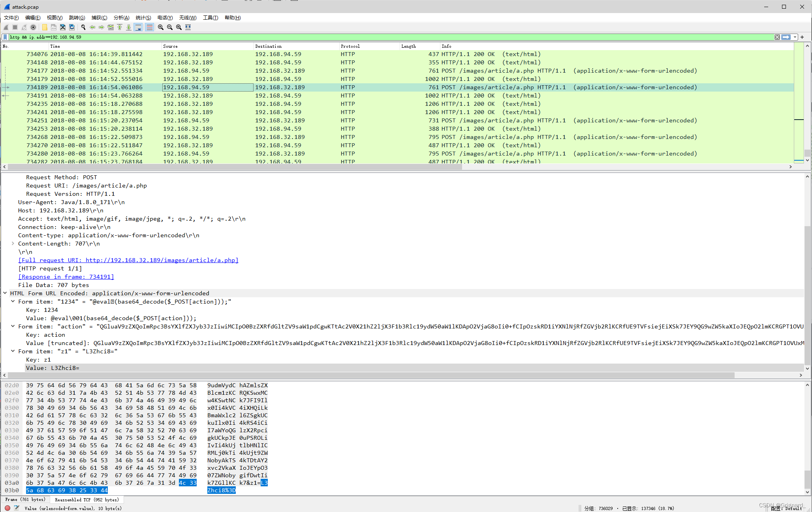Click the display filter bookmark icon
This screenshot has width=812, height=512.
coord(5,37)
